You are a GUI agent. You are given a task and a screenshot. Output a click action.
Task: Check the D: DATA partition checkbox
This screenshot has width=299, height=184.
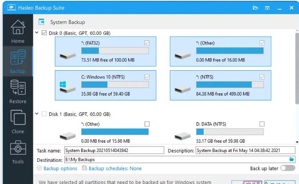point(262,124)
